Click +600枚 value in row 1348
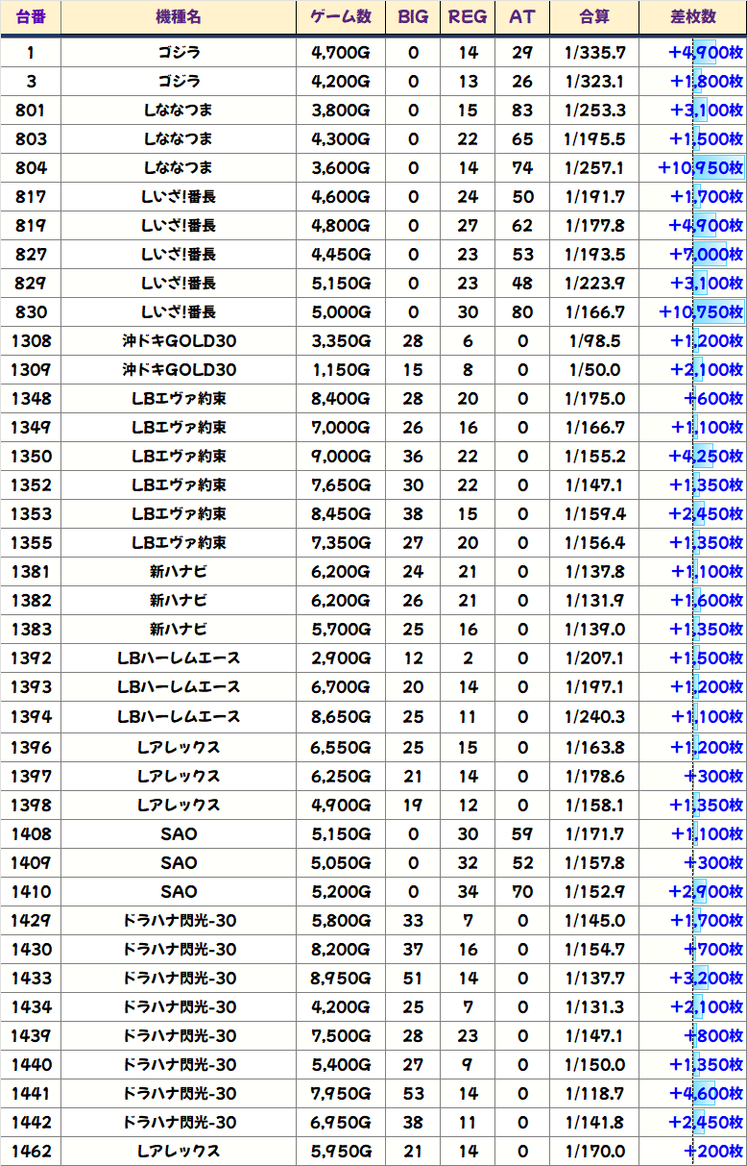The width and height of the screenshot is (747, 1166). click(713, 399)
